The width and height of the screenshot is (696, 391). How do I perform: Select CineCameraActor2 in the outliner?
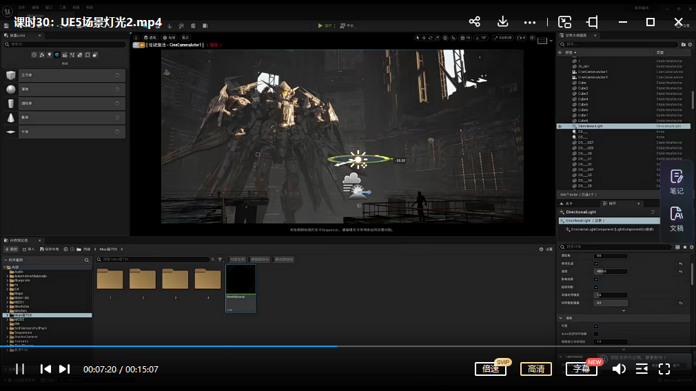[593, 77]
